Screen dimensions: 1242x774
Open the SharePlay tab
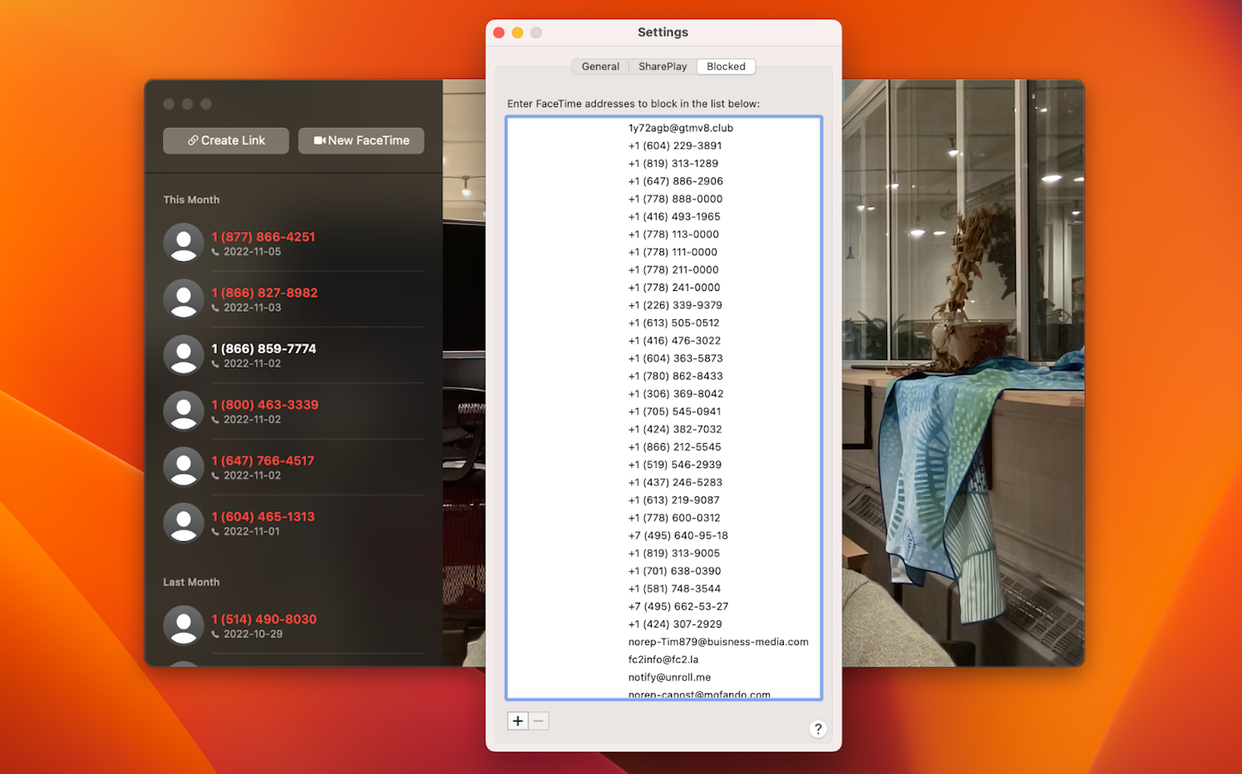[662, 67]
